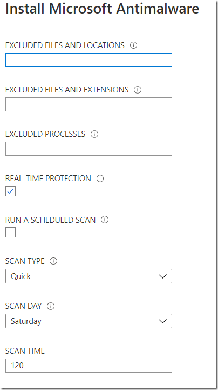218x390 pixels.
Task: Open info tip for Excluded Files and Locations
Action: coord(133,45)
